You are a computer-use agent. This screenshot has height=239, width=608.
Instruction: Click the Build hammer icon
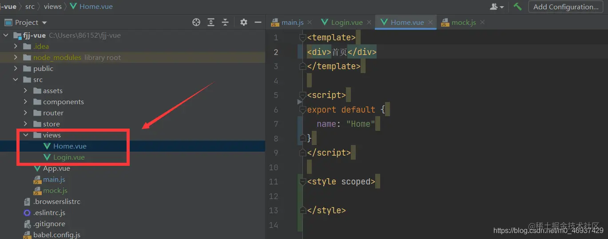[517, 7]
